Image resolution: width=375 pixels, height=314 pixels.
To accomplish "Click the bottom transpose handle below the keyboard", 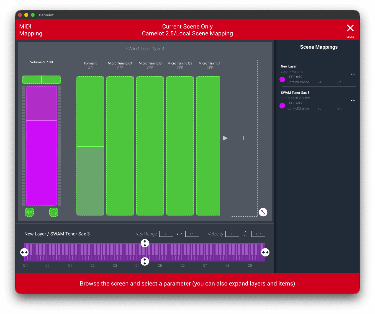I will (x=145, y=261).
